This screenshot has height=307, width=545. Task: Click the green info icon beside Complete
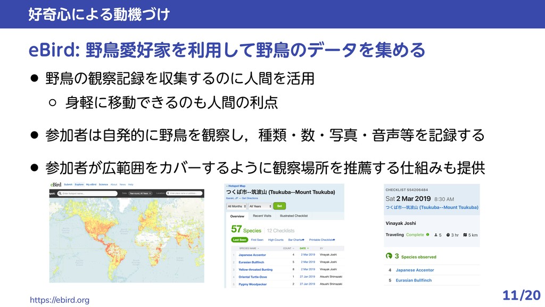coord(427,235)
